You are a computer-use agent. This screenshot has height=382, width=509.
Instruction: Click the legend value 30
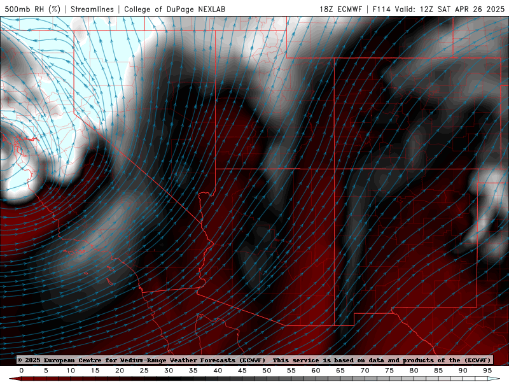[x=169, y=371]
